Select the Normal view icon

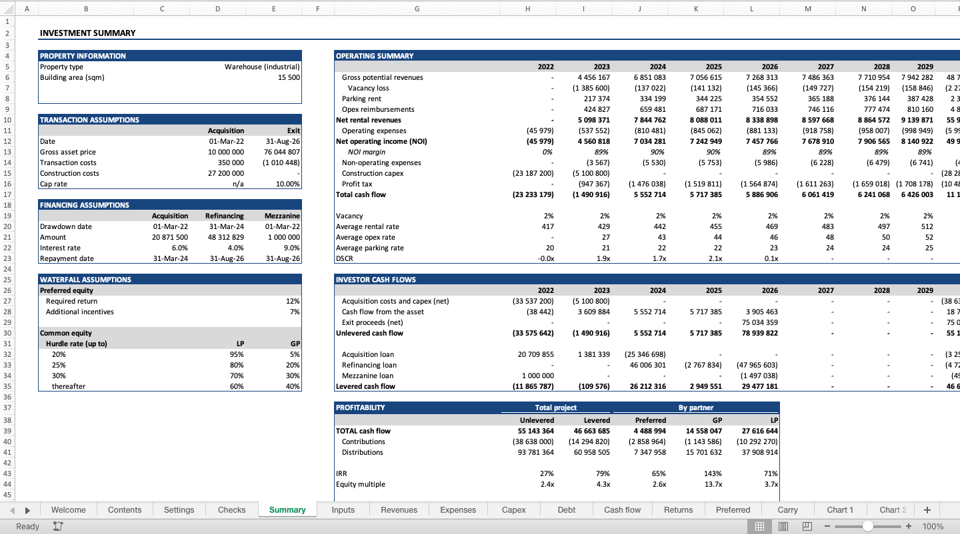(x=759, y=526)
